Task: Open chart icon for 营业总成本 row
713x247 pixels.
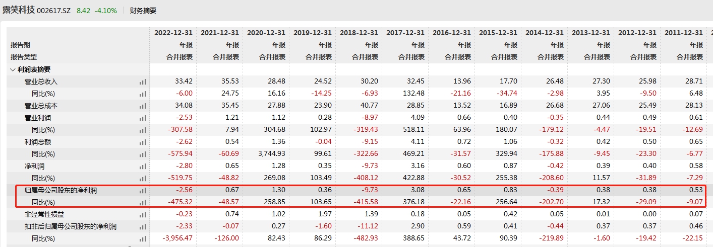Action: pos(143,106)
